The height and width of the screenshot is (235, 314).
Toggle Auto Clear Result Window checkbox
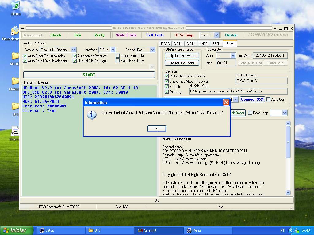tap(25, 56)
